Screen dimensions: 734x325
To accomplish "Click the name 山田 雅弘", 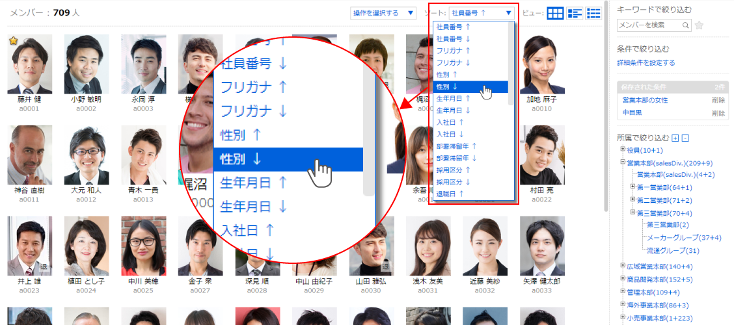I will [371, 281].
